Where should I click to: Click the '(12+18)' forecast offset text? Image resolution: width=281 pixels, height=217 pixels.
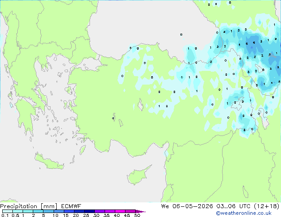coord(267,206)
